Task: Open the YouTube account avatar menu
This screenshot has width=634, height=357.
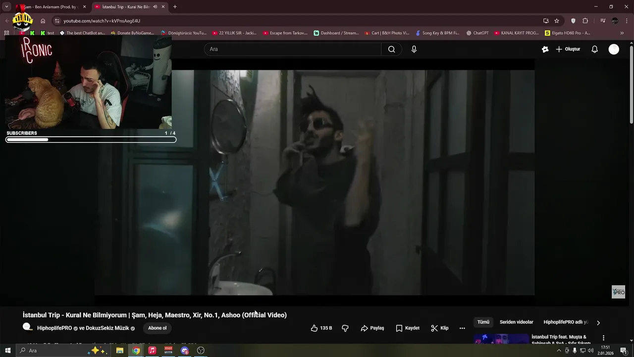Action: tap(614, 49)
